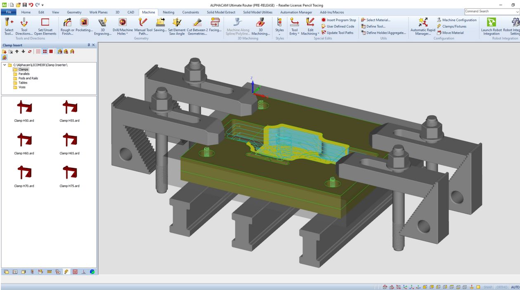Switch to the Nesting ribbon tab
520x290 pixels.
pyautogui.click(x=168, y=12)
